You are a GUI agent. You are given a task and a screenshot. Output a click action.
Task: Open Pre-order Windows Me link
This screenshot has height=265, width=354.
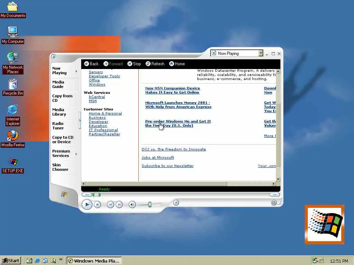tap(178, 123)
